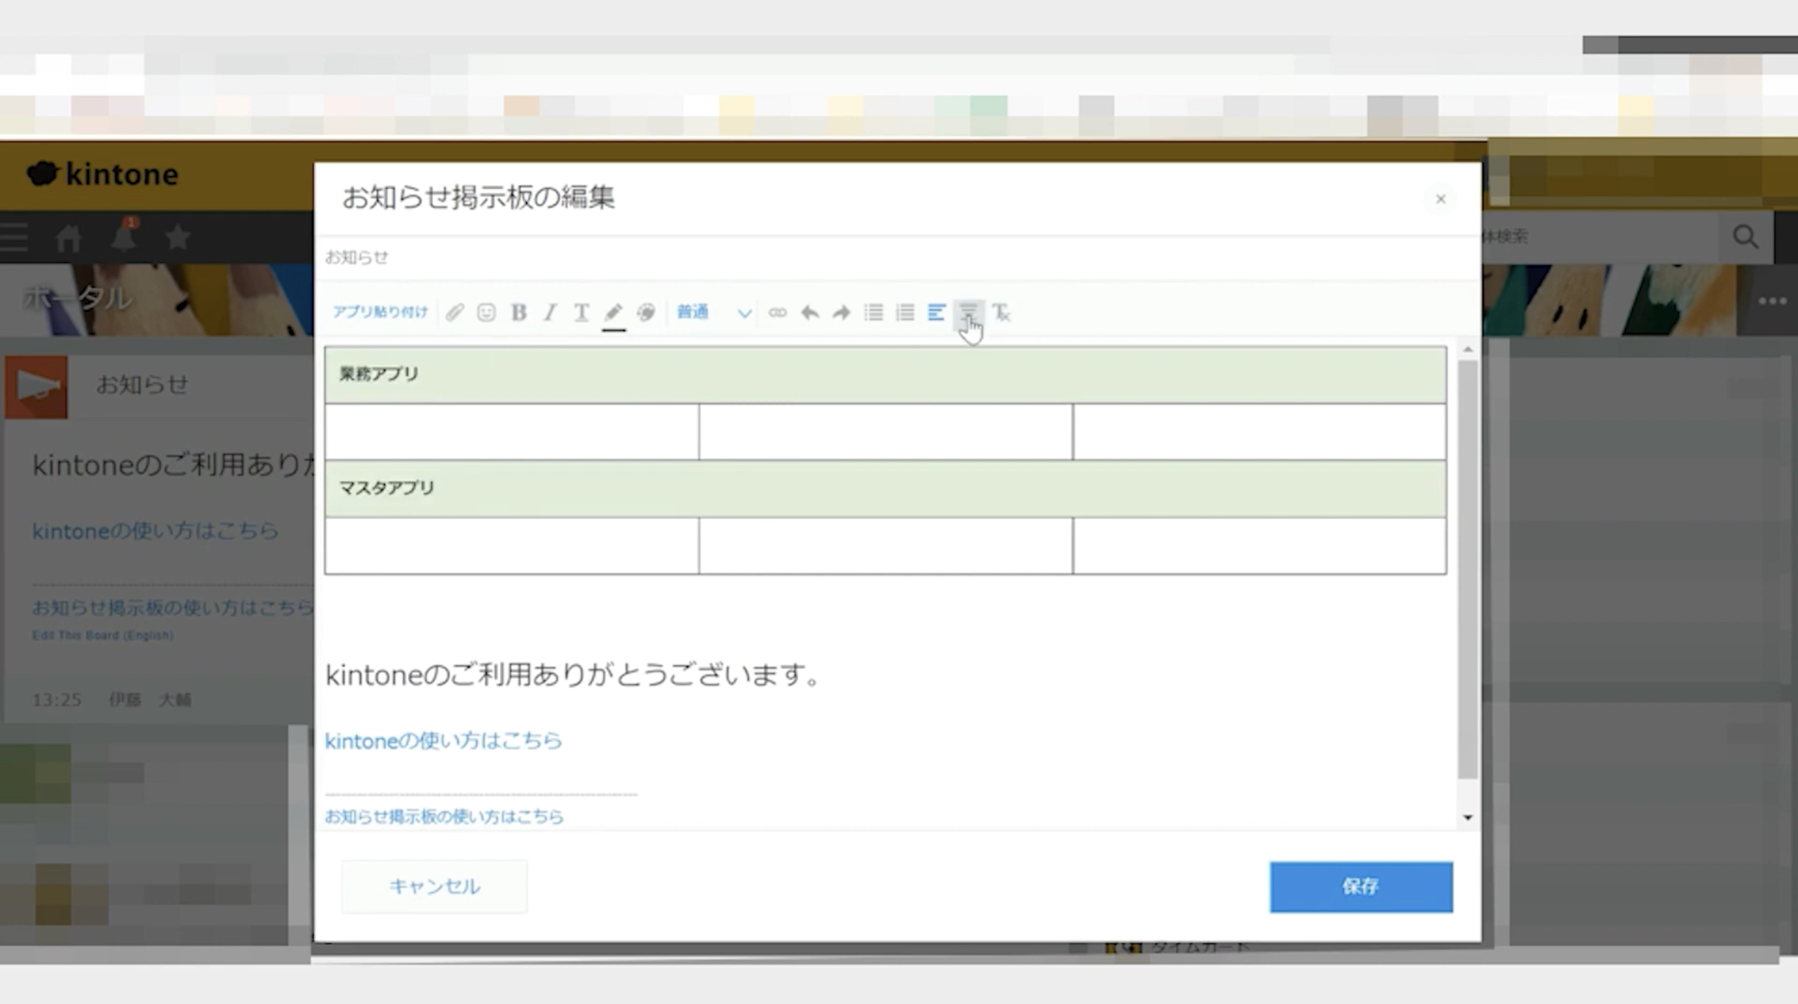Open the kintoneの使い方はこちら link

tap(443, 740)
